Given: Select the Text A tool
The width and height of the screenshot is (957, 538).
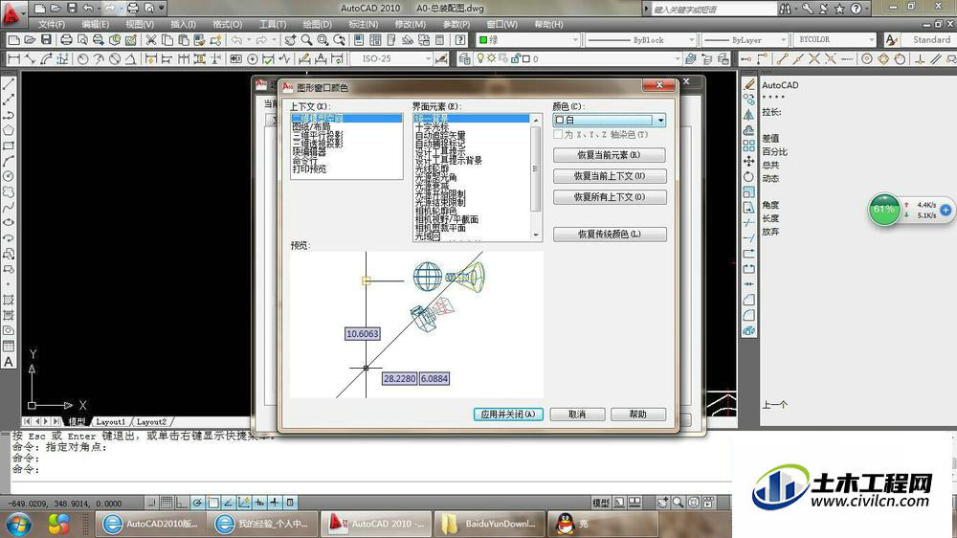Looking at the screenshot, I should (9, 362).
